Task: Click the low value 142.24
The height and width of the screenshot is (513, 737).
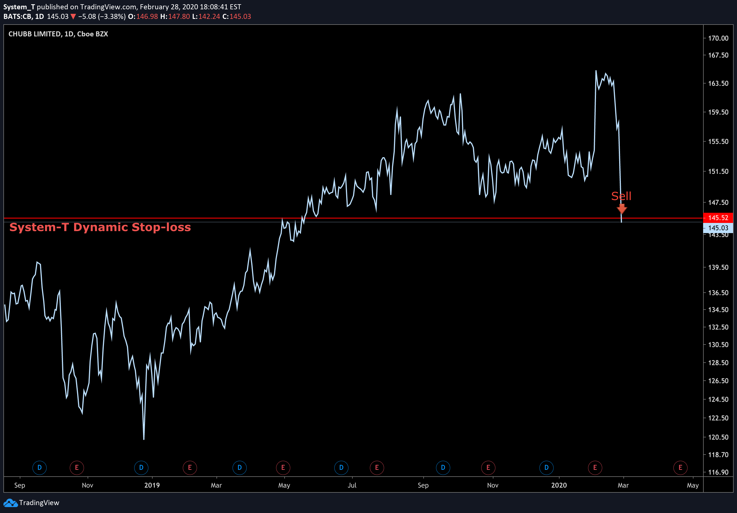Action: [209, 16]
